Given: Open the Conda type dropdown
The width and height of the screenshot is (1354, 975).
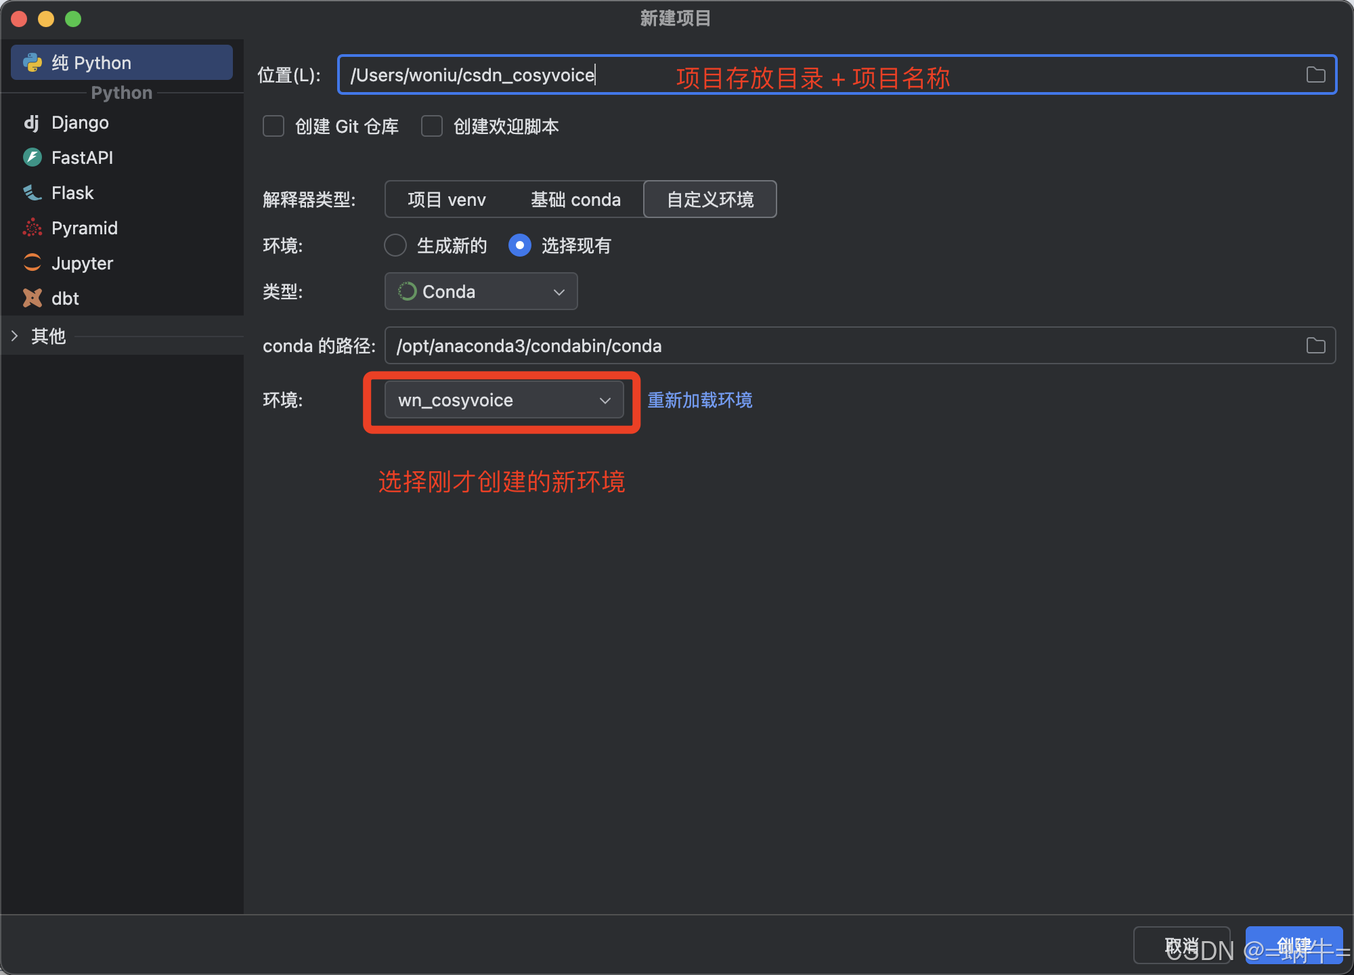Looking at the screenshot, I should pyautogui.click(x=481, y=292).
